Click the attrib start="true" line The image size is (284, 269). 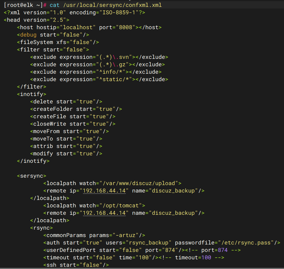click(66, 146)
